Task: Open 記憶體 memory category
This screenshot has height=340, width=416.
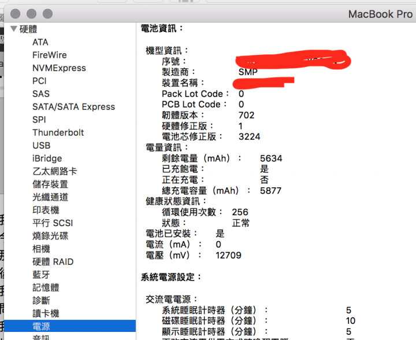Action: [x=46, y=288]
